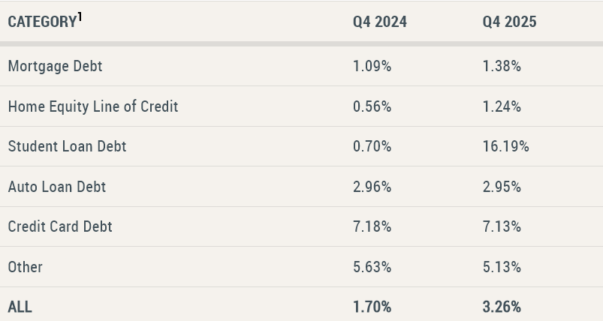Select the Other category row label
Viewport: 603px width, 321px height.
click(26, 267)
